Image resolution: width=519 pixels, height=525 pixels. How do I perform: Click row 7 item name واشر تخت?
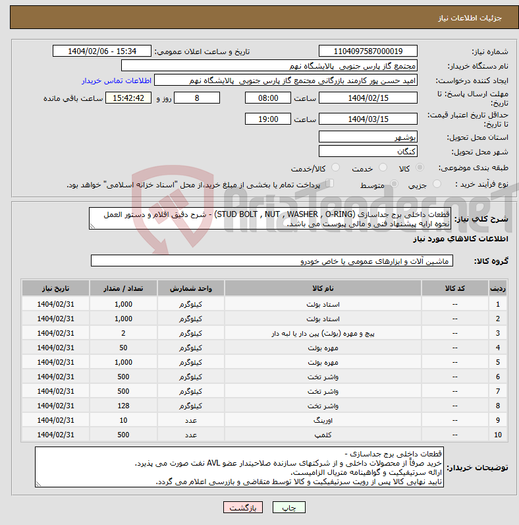(323, 391)
